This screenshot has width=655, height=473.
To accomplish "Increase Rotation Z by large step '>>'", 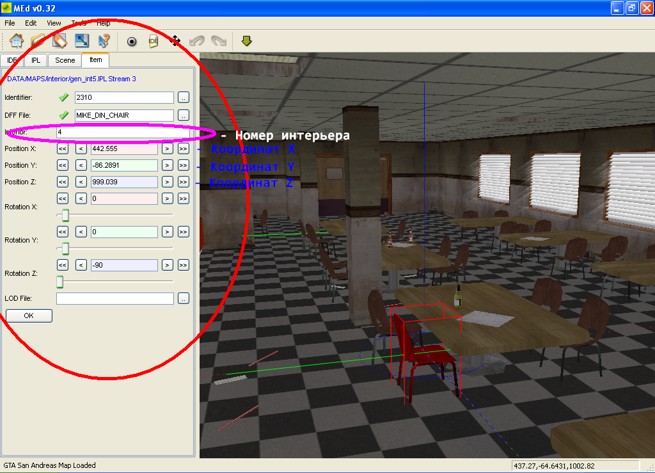I will point(184,266).
